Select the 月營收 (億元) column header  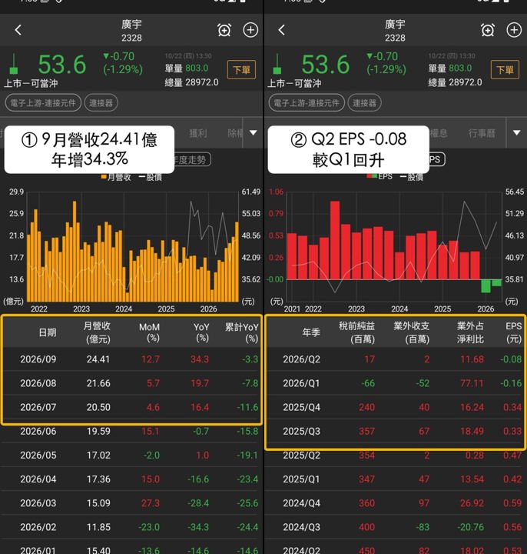pos(98,332)
